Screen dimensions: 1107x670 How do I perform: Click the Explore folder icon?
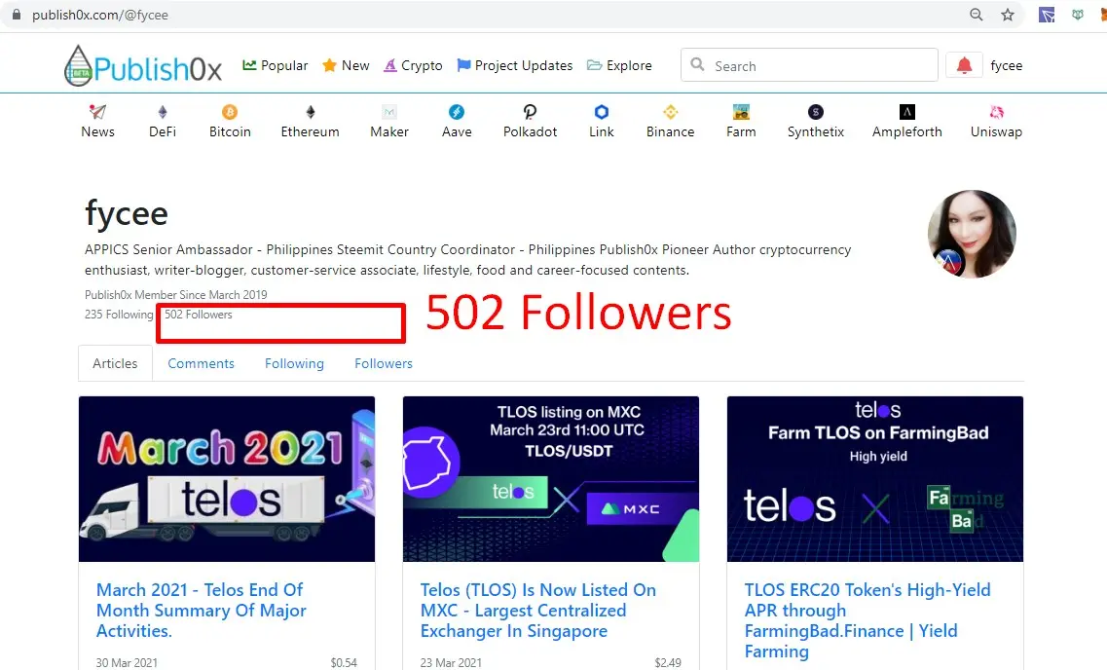595,65
